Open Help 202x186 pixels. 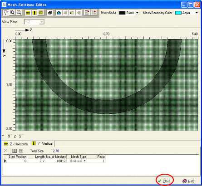[x=188, y=181]
